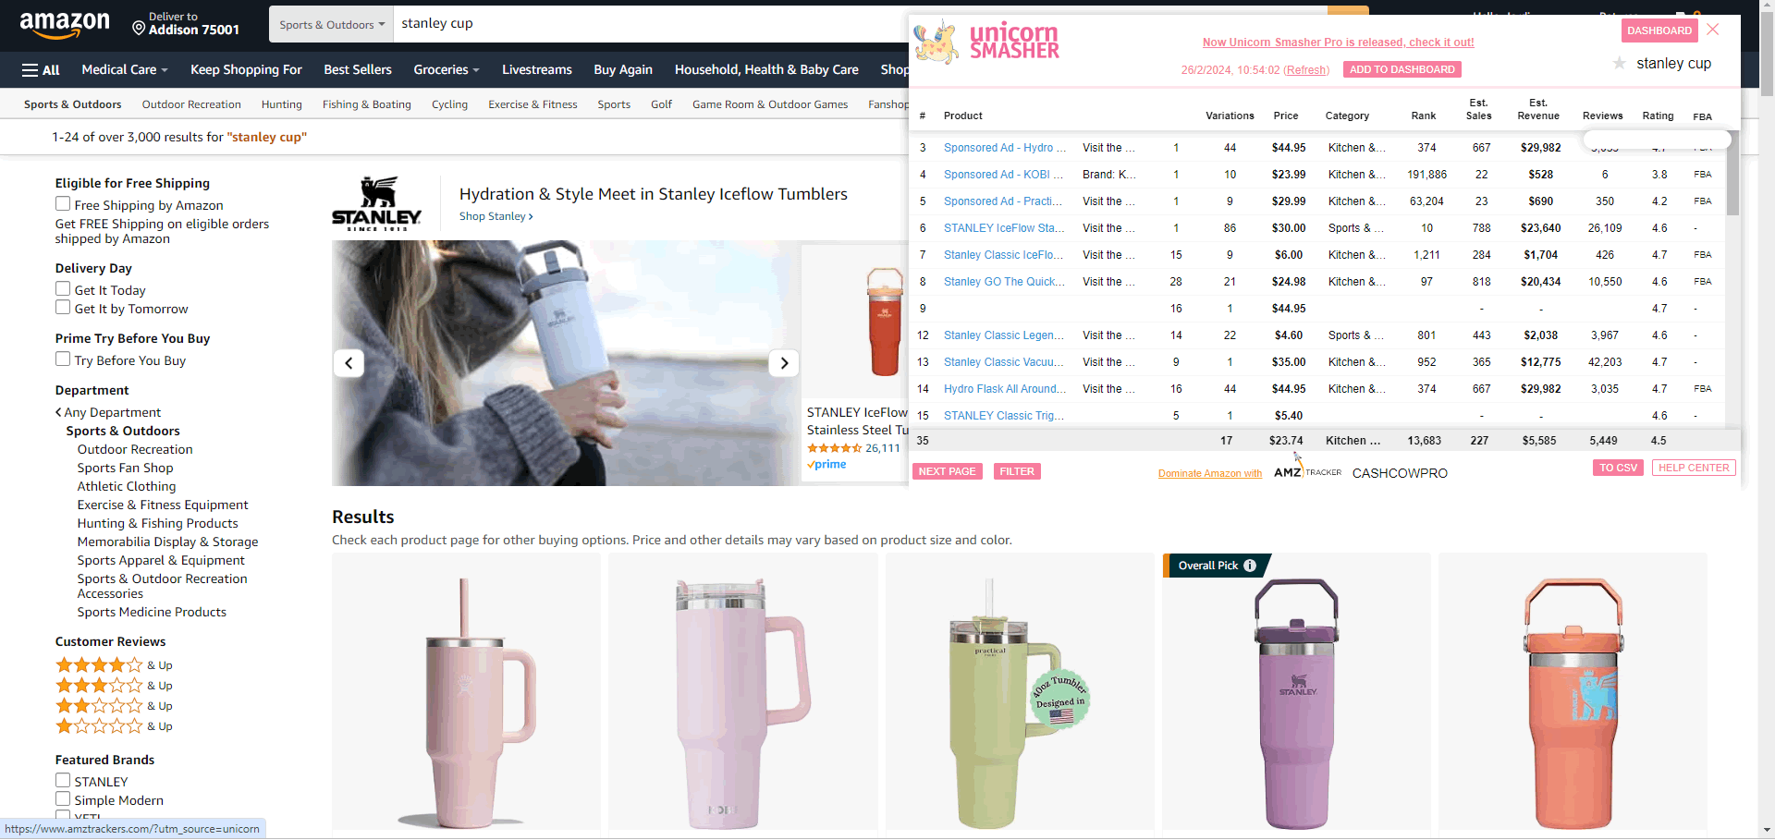Open Best Sellers page

[358, 70]
